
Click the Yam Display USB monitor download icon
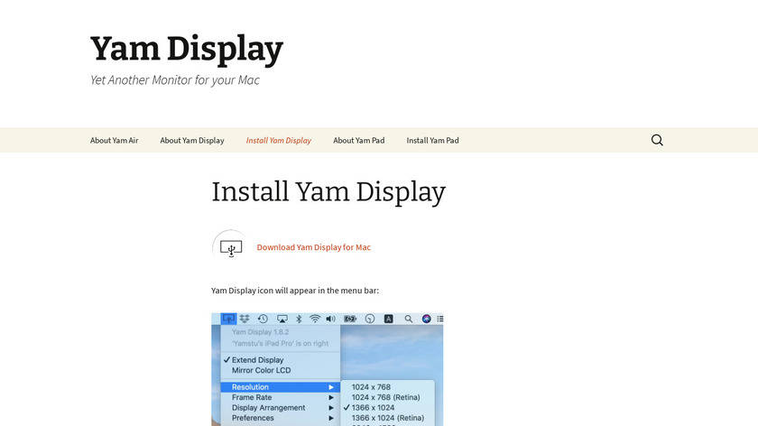[231, 247]
